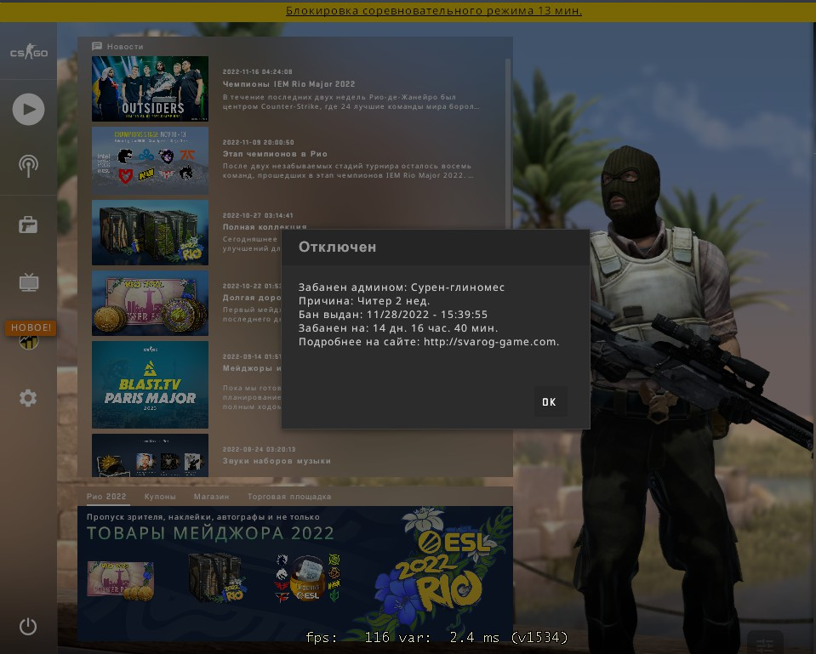
Task: Click OK in the Отключен dialog
Action: [550, 401]
